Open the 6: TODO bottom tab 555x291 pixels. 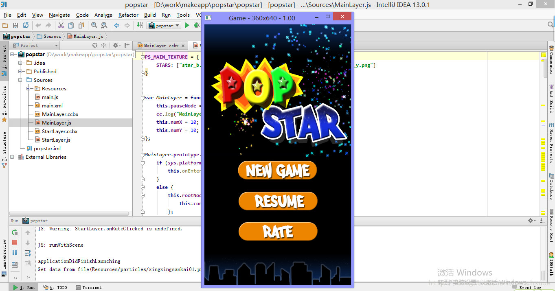tap(55, 287)
